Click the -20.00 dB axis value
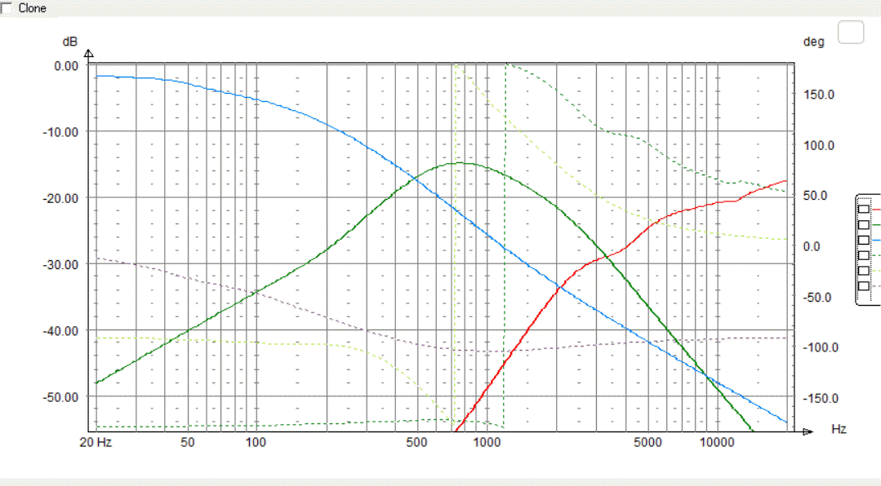 pos(60,199)
